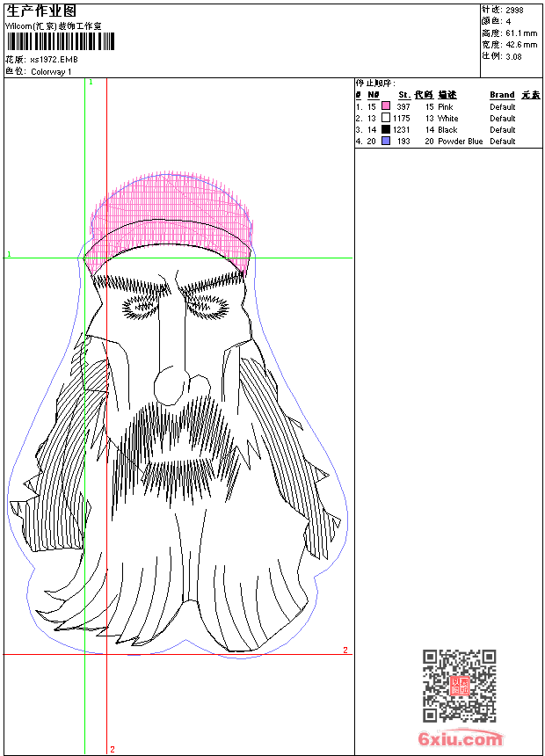
Task: Select the White thread color swatch
Action: point(386,118)
